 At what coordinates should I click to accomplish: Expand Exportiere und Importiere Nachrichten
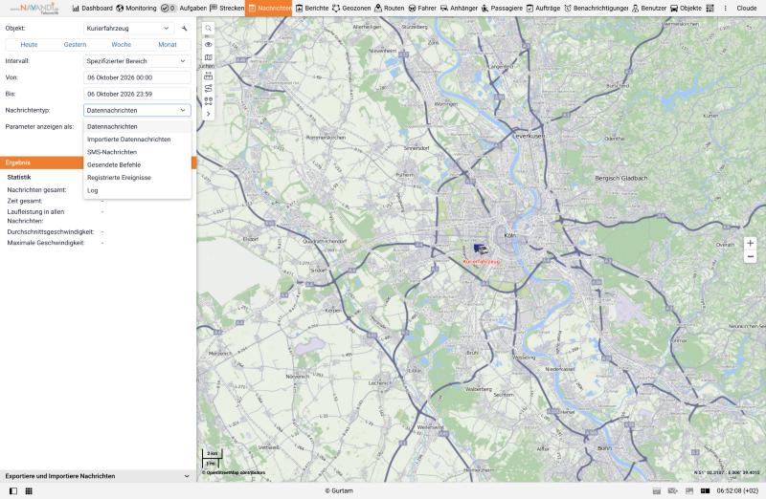98,476
